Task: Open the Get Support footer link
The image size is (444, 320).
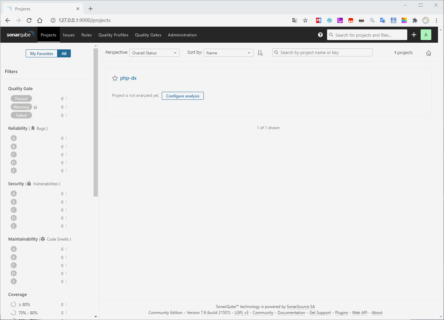Action: [320, 313]
